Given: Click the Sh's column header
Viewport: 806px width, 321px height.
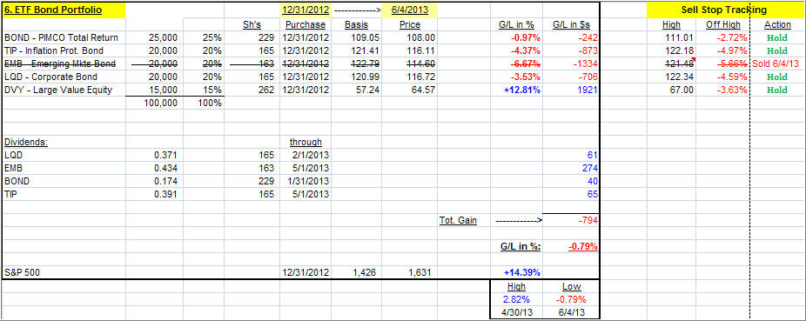Looking at the screenshot, I should click(x=252, y=24).
